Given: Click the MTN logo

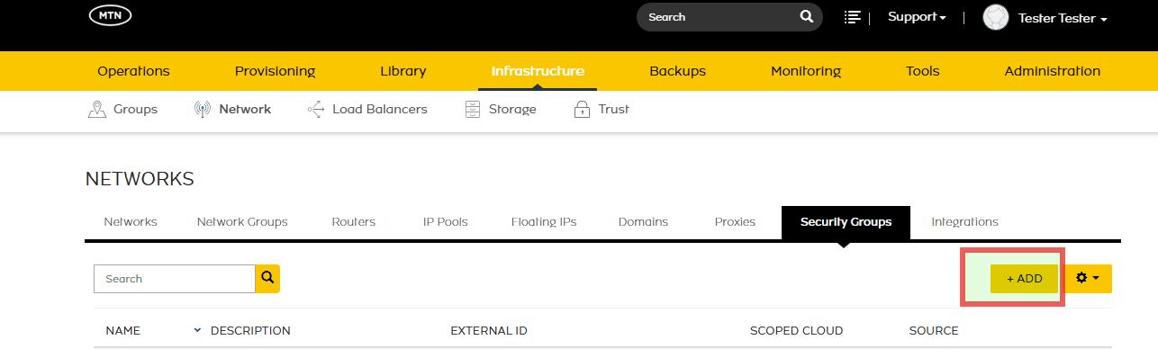Looking at the screenshot, I should pos(110,16).
